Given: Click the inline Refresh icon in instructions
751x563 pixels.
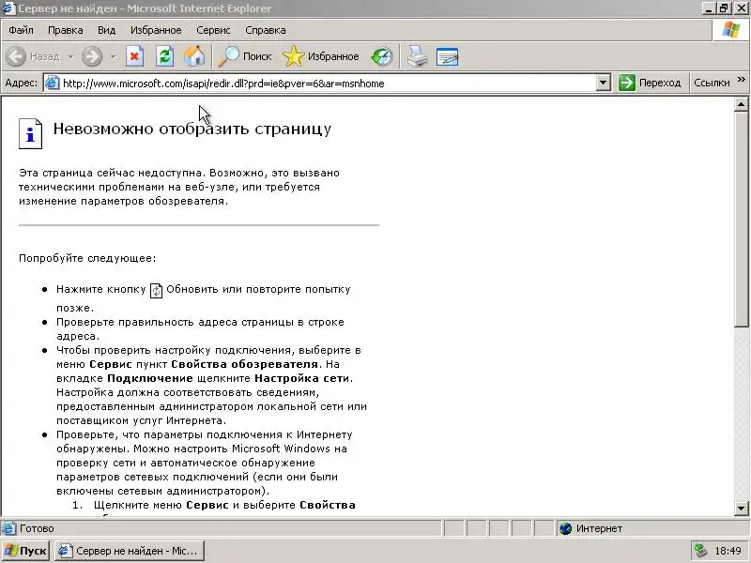Looking at the screenshot, I should [156, 291].
